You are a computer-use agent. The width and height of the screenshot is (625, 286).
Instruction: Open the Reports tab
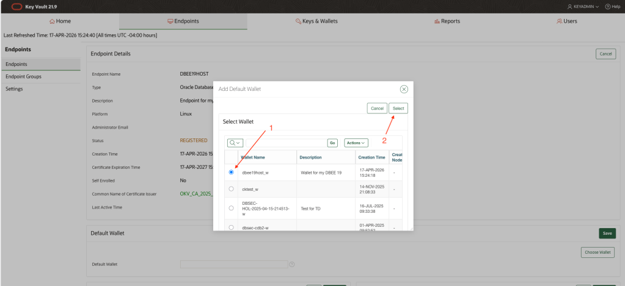[447, 21]
